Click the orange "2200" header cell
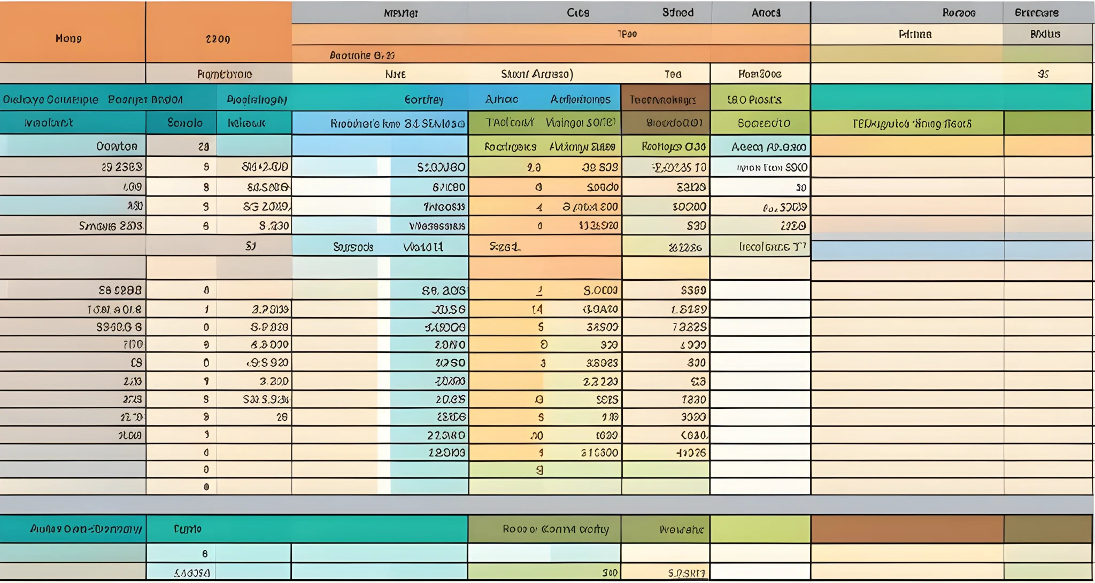Screen dimensions: 1095x583 click(x=218, y=32)
